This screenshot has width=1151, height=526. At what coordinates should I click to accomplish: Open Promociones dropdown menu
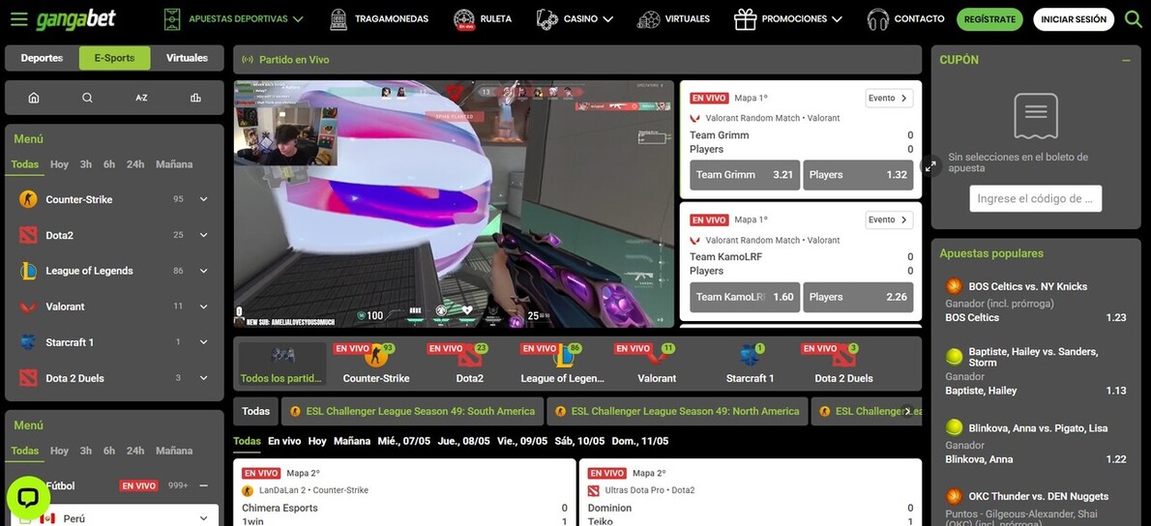pyautogui.click(x=787, y=19)
